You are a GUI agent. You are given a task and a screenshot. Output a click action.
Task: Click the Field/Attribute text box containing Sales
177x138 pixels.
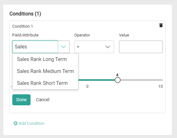click(x=35, y=47)
